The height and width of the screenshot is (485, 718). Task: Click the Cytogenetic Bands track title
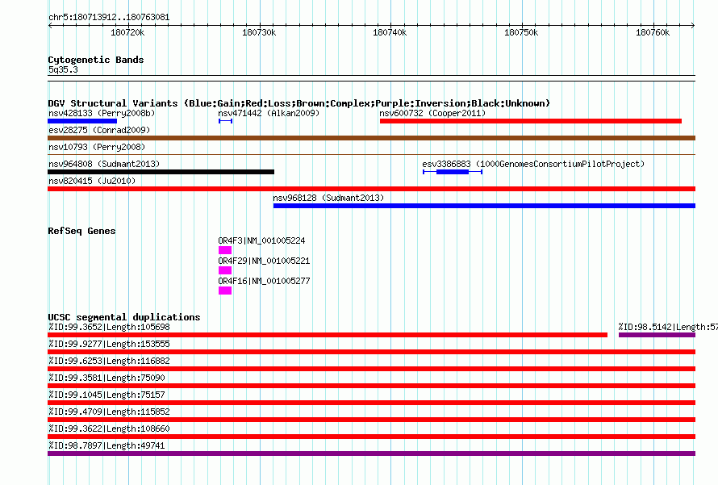tap(96, 60)
